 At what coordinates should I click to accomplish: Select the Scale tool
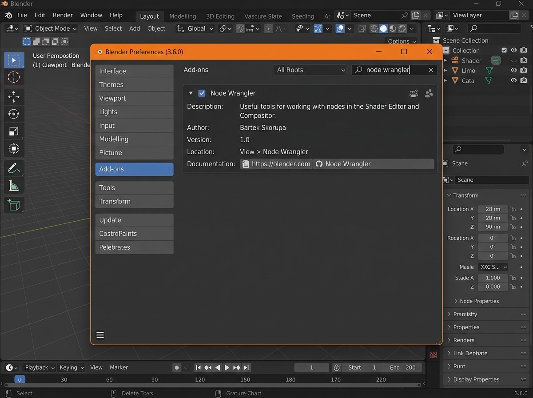14,131
